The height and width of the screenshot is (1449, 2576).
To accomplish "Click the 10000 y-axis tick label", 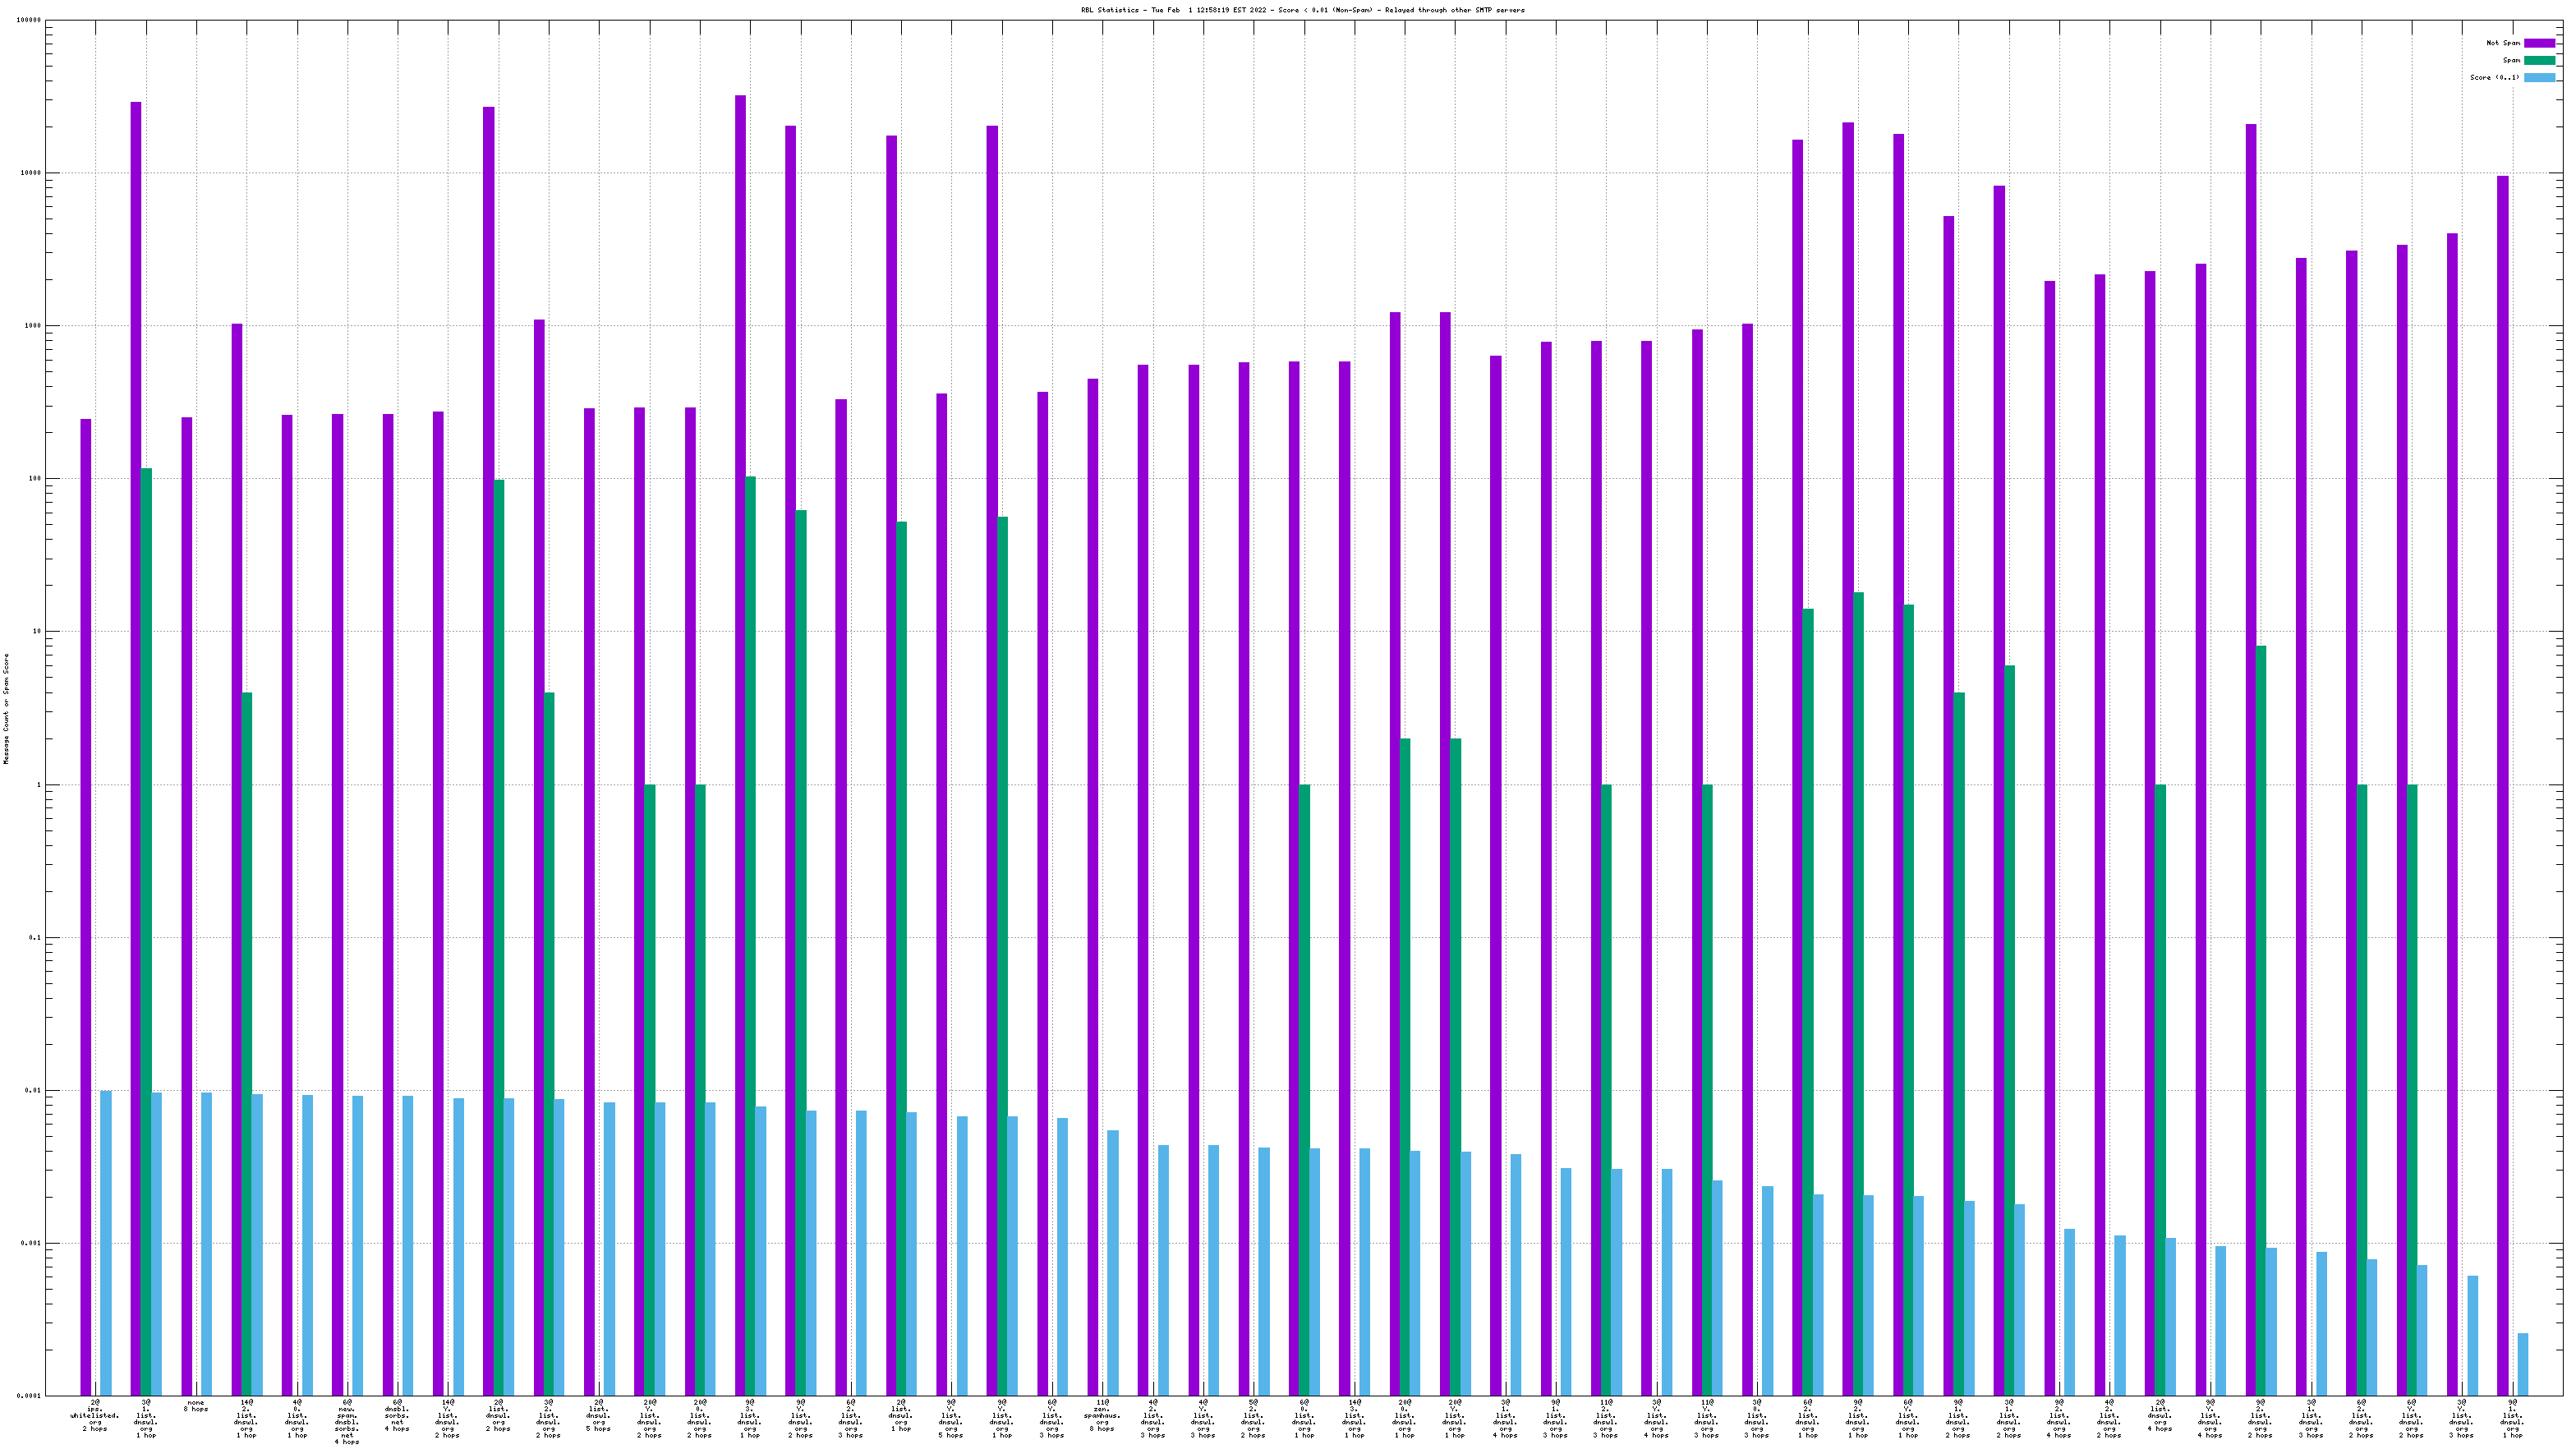I will click(32, 173).
